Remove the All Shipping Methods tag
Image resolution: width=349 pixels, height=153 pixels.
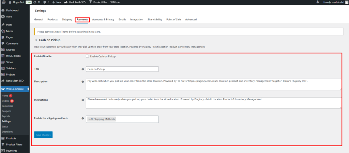point(89,119)
